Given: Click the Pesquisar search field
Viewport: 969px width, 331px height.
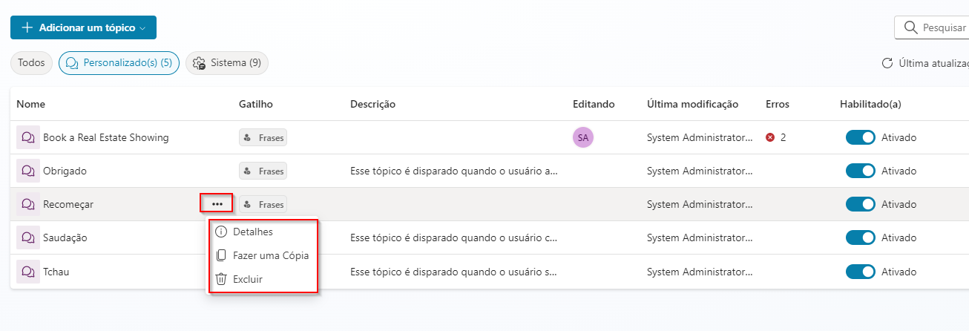Looking at the screenshot, I should pyautogui.click(x=935, y=27).
